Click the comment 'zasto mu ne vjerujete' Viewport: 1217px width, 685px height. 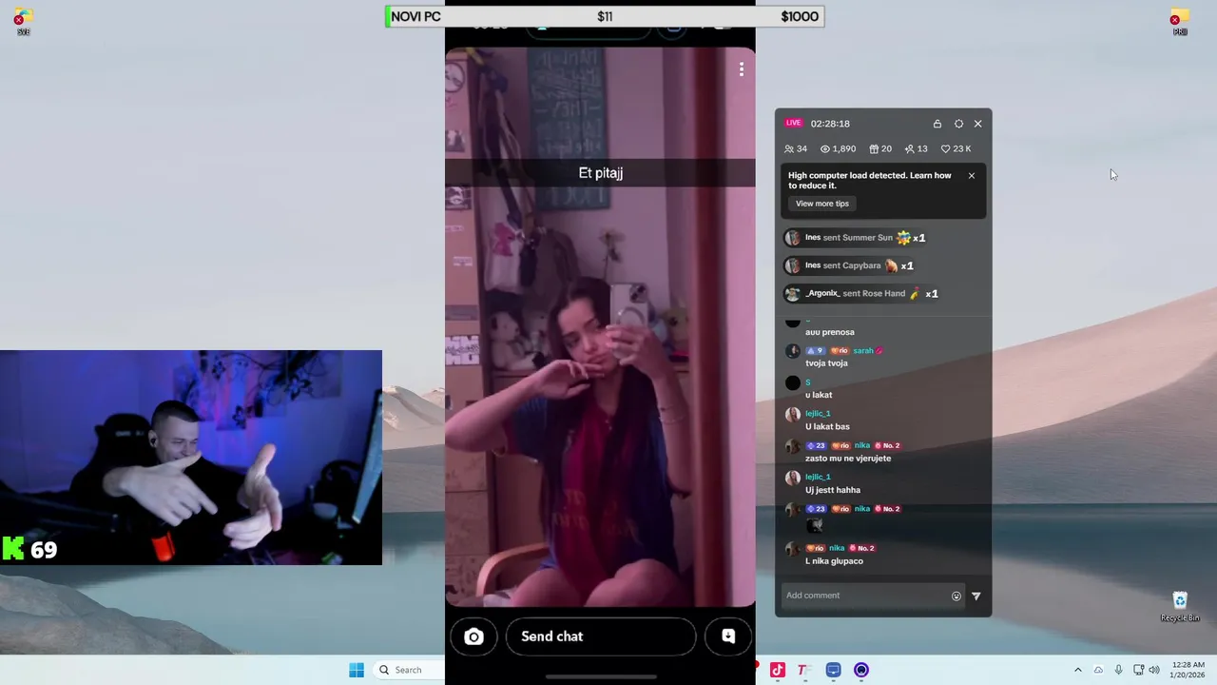(848, 459)
